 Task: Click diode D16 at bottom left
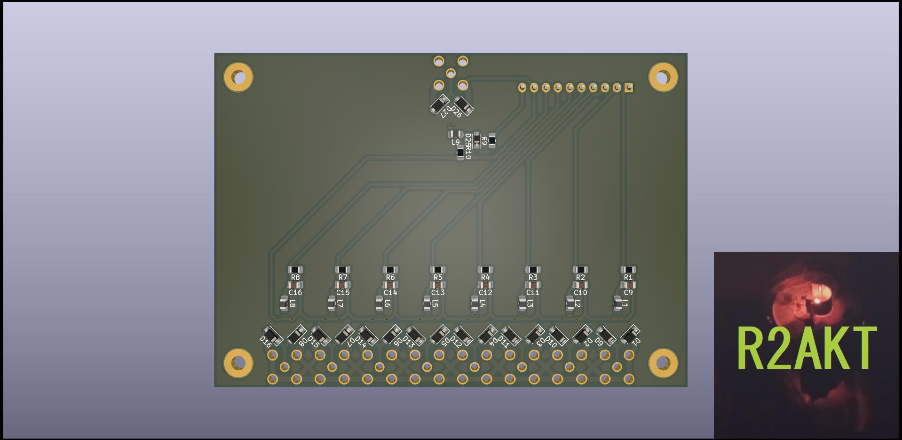[272, 336]
